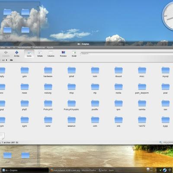The image size is (173, 173).
Task: Click the zoom slider in the status bar
Action: click(x=168, y=142)
